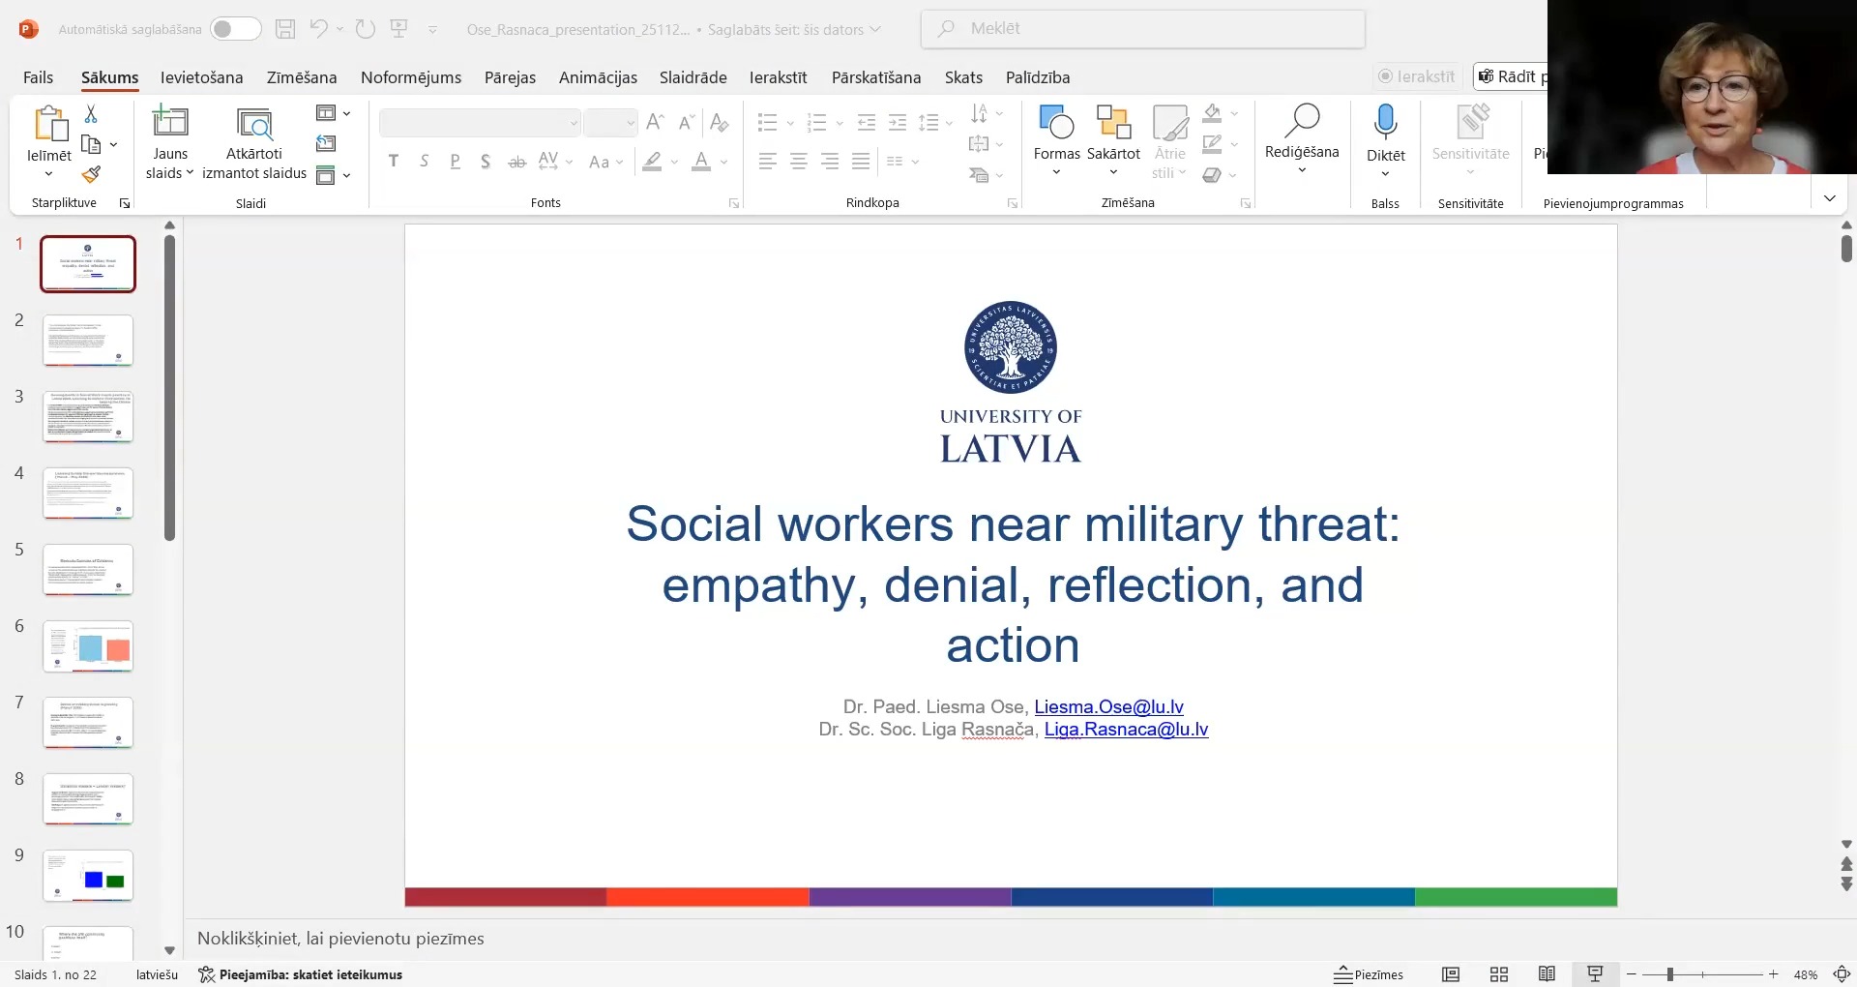Open the change case Aa dropdown
This screenshot has height=987, width=1857.
tap(605, 162)
